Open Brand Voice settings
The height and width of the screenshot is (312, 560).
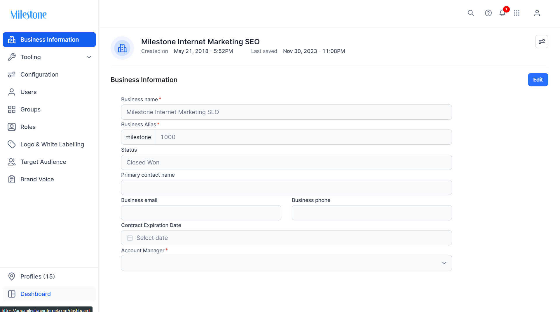49,179
